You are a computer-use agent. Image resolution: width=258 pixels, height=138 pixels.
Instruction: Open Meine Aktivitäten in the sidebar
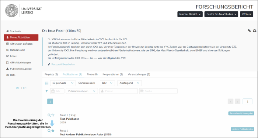tap(21, 37)
